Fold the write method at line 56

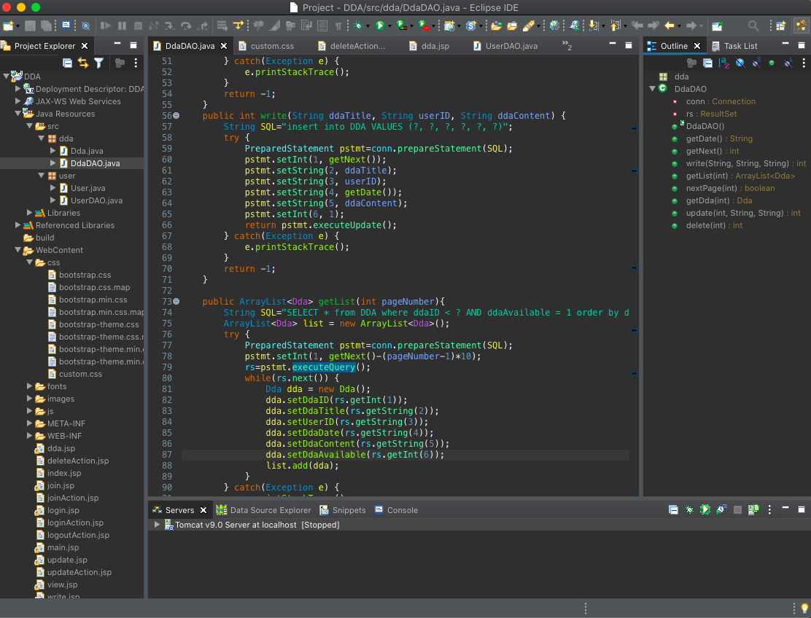tap(176, 116)
